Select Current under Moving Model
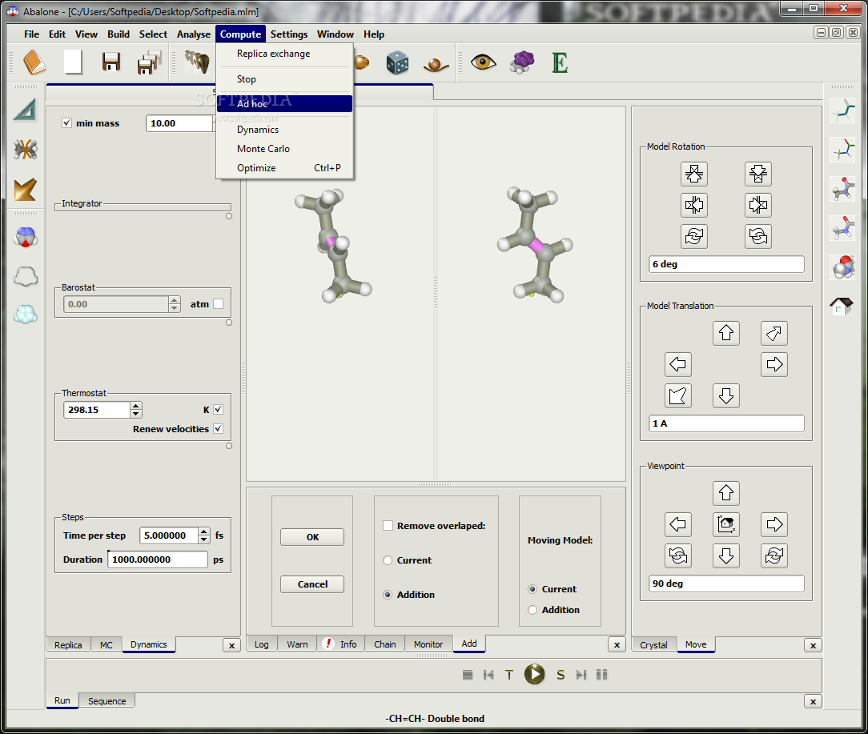868x734 pixels. point(532,589)
